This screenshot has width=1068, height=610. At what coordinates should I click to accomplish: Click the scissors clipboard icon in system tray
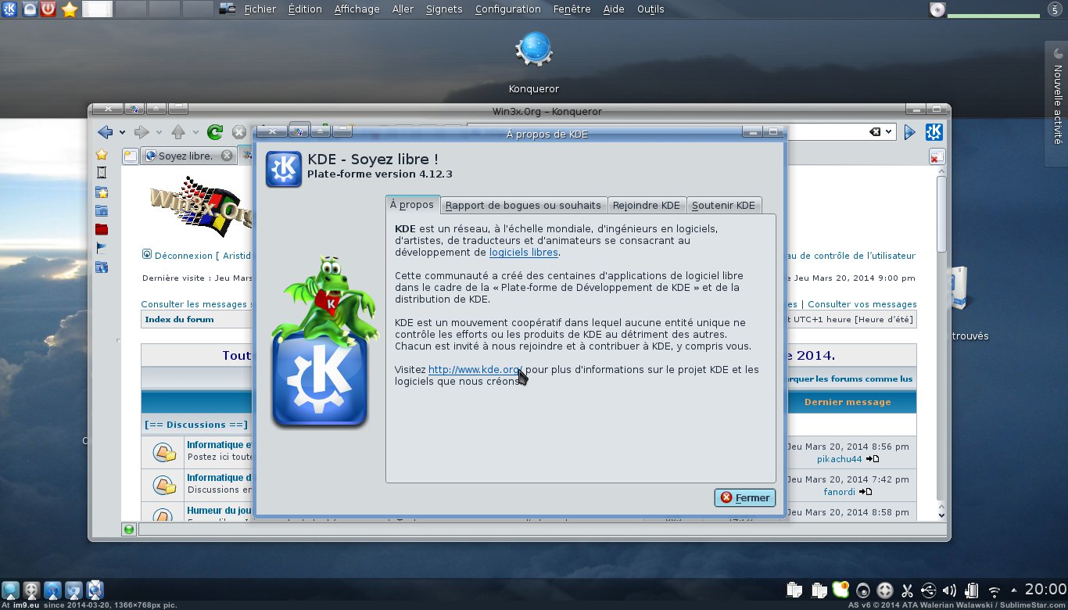(x=907, y=590)
